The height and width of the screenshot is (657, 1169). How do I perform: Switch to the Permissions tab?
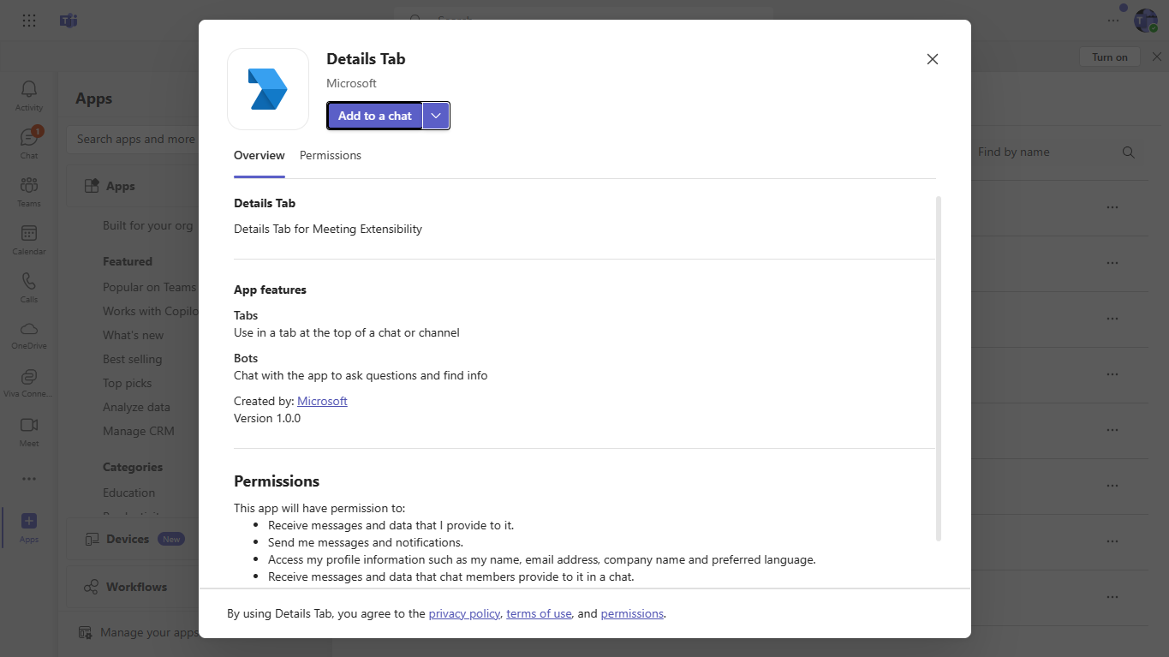tap(331, 155)
